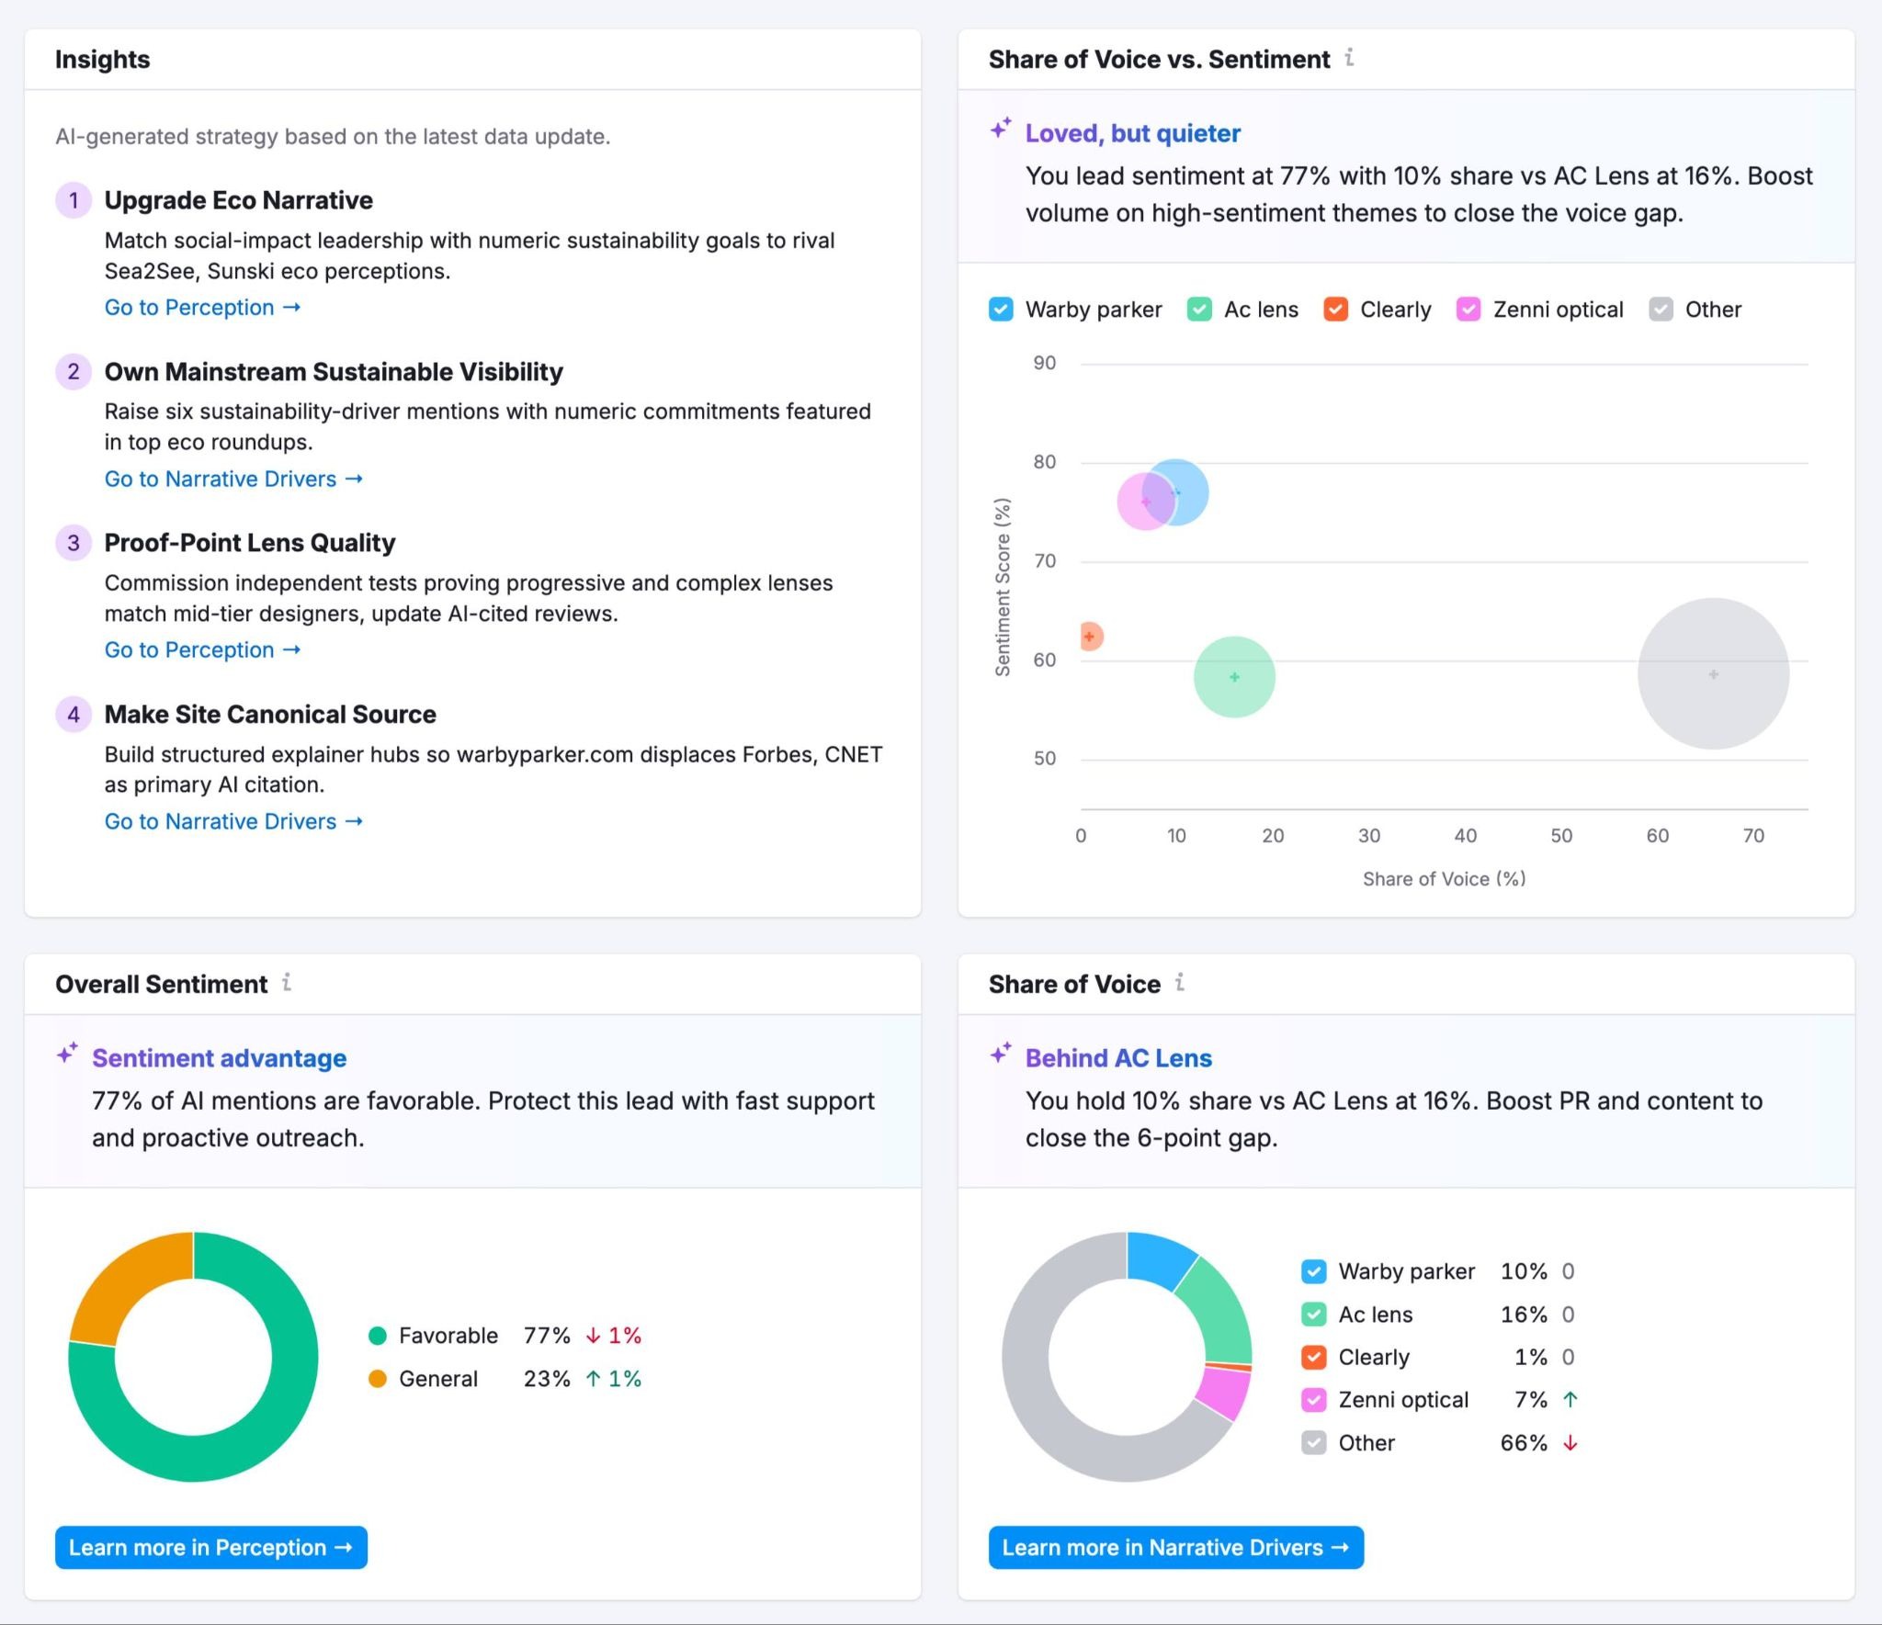Click the sparkle icon beside "Behind AC Lens"
Screen dimensions: 1882x1625
point(999,1055)
